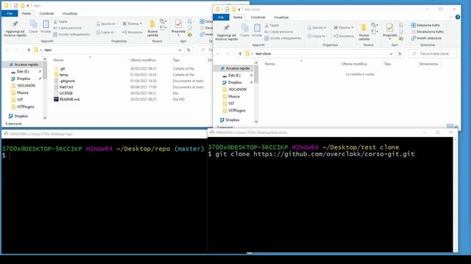Refresh the repo folder address bar
471x264 pixels.
point(188,50)
